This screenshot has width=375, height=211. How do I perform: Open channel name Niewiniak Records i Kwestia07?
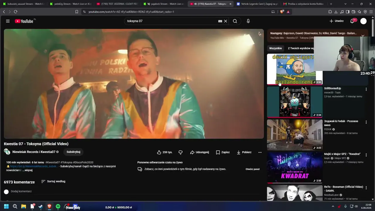pyautogui.click(x=34, y=152)
